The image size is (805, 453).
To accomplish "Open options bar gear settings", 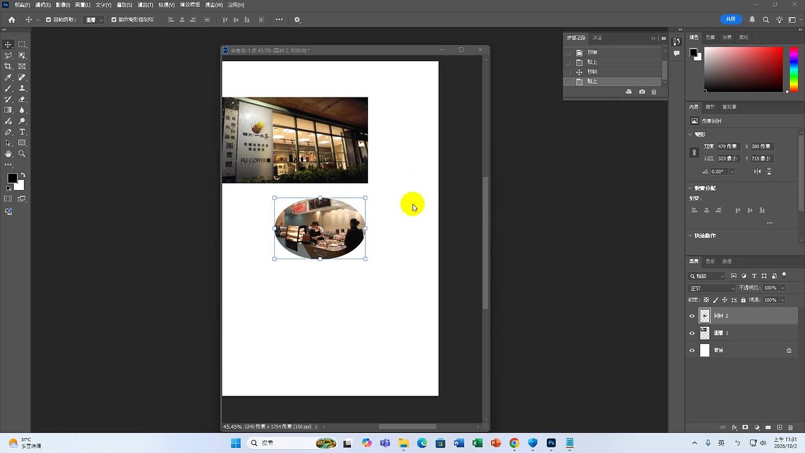I will (x=297, y=20).
